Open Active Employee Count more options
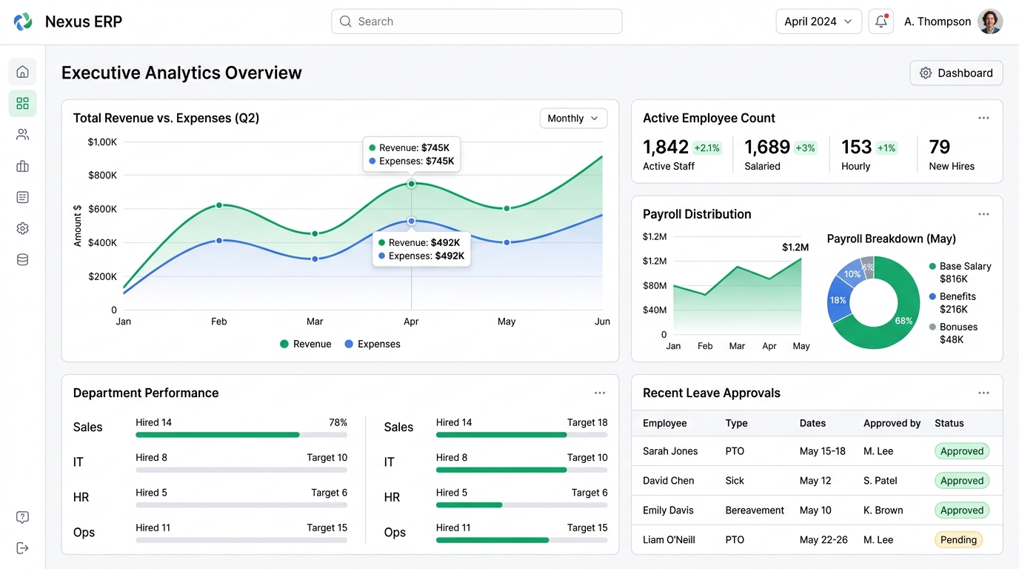Viewport: 1019px width, 569px height. [x=983, y=118]
